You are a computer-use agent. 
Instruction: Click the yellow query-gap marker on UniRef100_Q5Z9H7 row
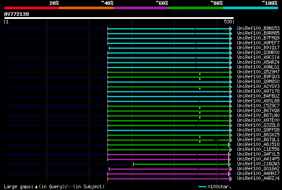coord(200,74)
